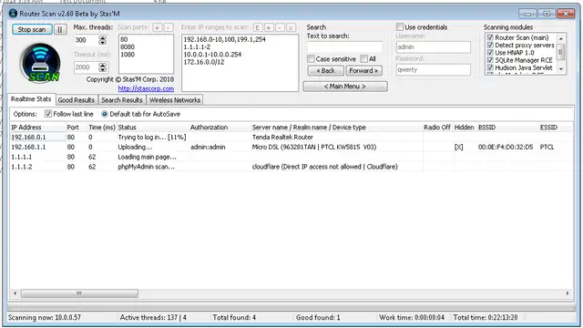Enable the Case sensitive checkbox
583x328 pixels.
tap(311, 58)
